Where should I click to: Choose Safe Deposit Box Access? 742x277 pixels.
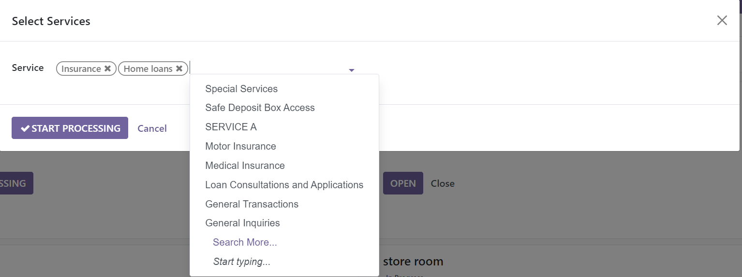[x=260, y=108]
